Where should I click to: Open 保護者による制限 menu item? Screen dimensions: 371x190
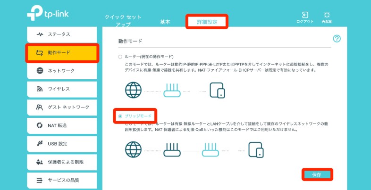(x=62, y=162)
